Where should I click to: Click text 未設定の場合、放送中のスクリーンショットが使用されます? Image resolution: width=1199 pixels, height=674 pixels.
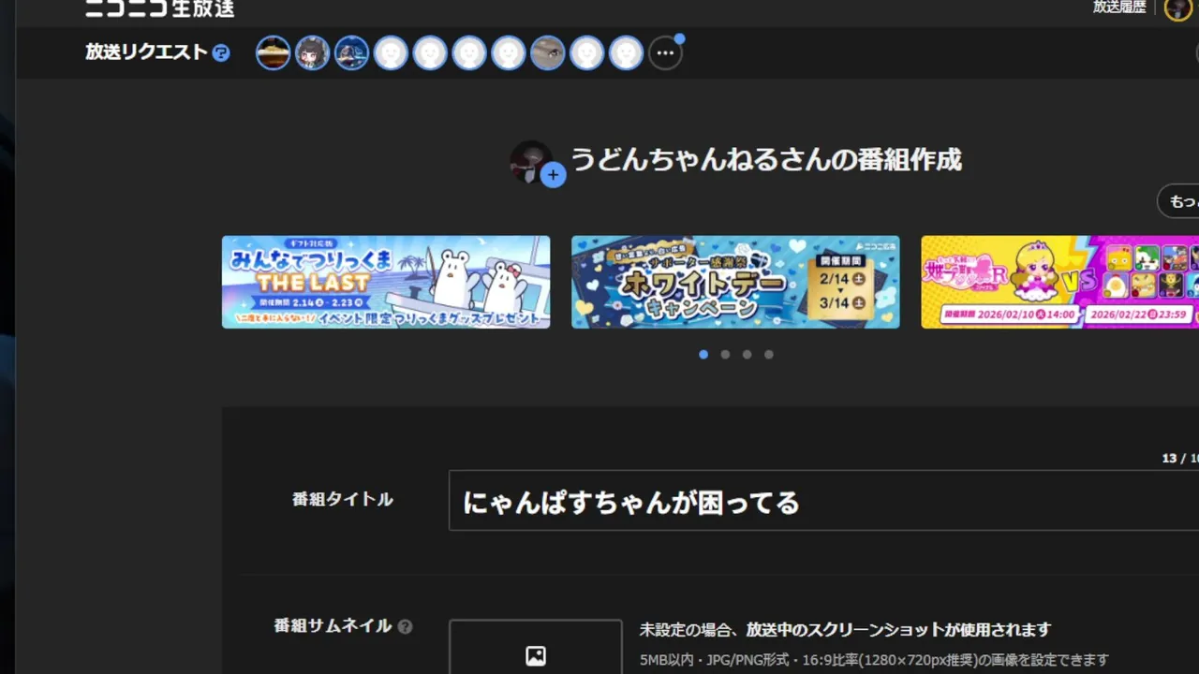(845, 630)
